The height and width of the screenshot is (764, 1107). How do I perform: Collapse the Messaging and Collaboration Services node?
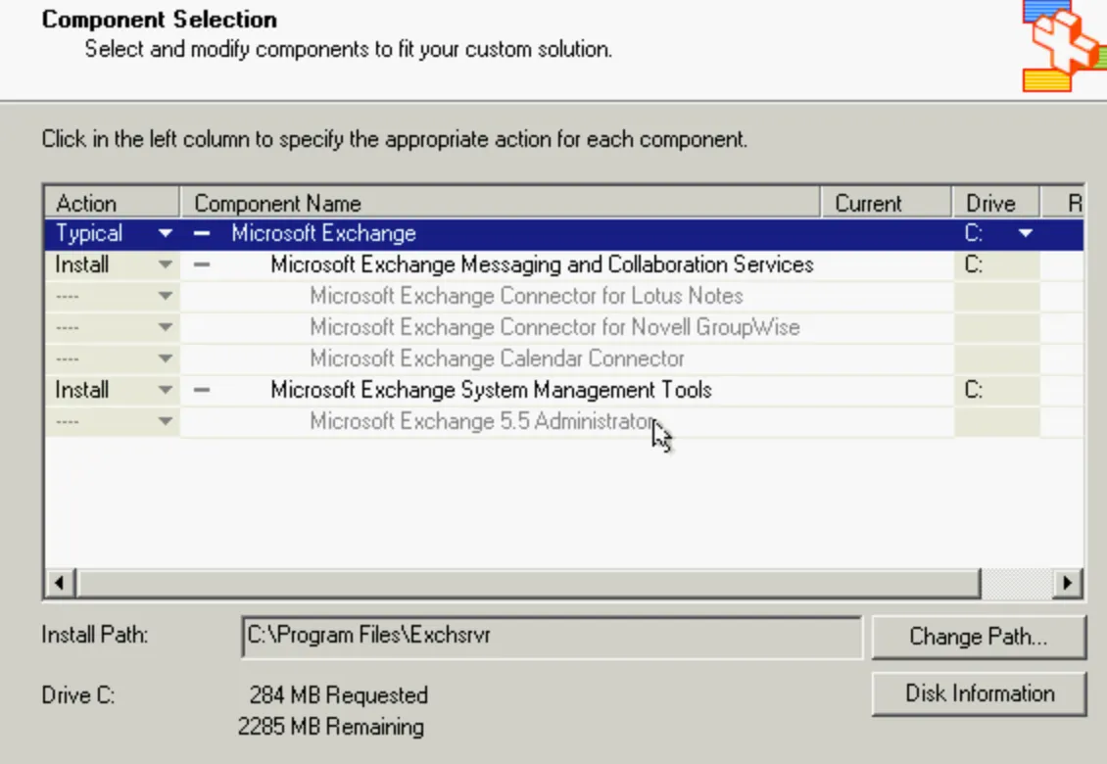click(x=202, y=264)
